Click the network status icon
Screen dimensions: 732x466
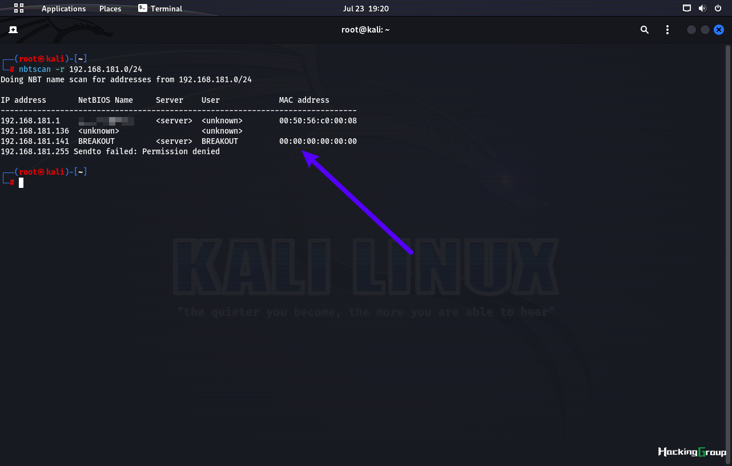[687, 9]
